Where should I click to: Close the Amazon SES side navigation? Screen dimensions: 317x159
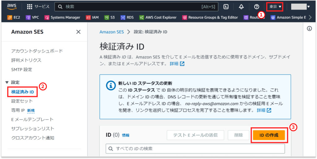pyautogui.click(x=78, y=32)
